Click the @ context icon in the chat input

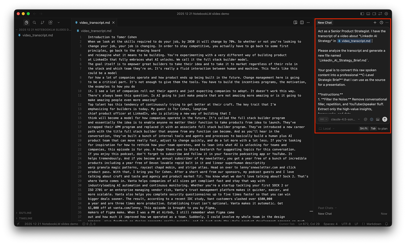[365, 119]
